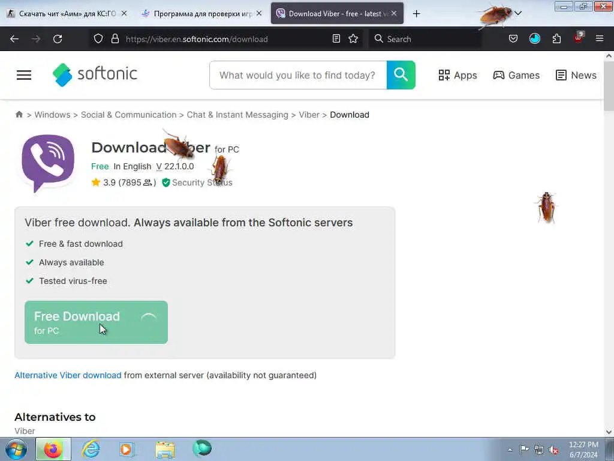Screen dimensions: 614x461
Task: Click the Alternatives to heading
Action: tap(55, 417)
